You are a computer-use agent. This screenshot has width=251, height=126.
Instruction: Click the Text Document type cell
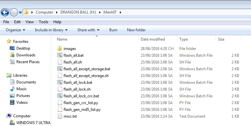[x=192, y=116]
